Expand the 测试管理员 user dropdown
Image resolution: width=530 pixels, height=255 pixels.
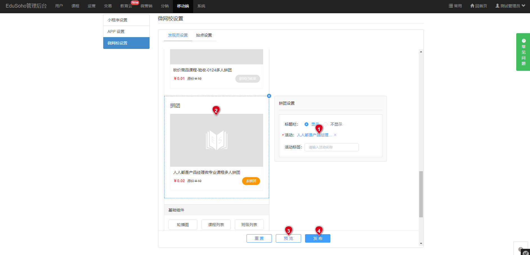pos(510,6)
